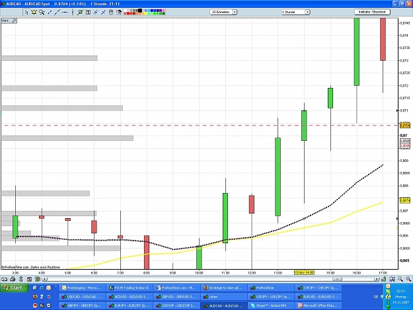This screenshot has width=413, height=310.
Task: Click the zoom out magnifier bottom right
Action: click(x=400, y=279)
